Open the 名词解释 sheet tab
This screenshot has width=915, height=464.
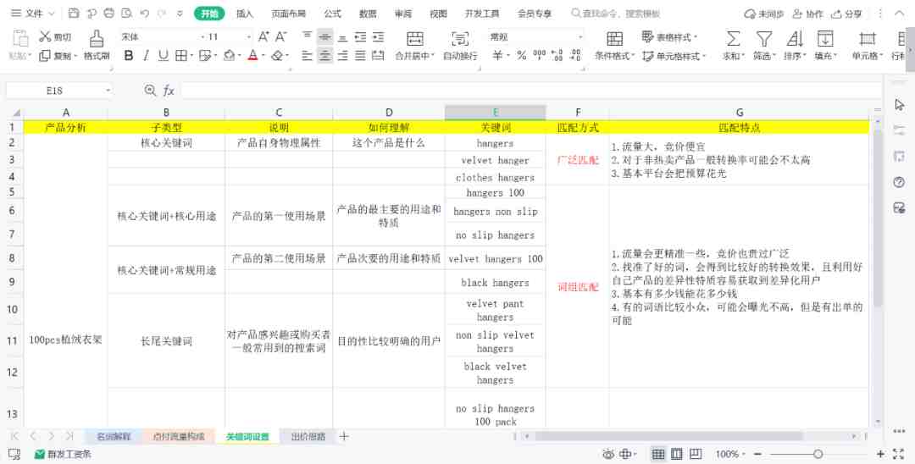point(114,436)
